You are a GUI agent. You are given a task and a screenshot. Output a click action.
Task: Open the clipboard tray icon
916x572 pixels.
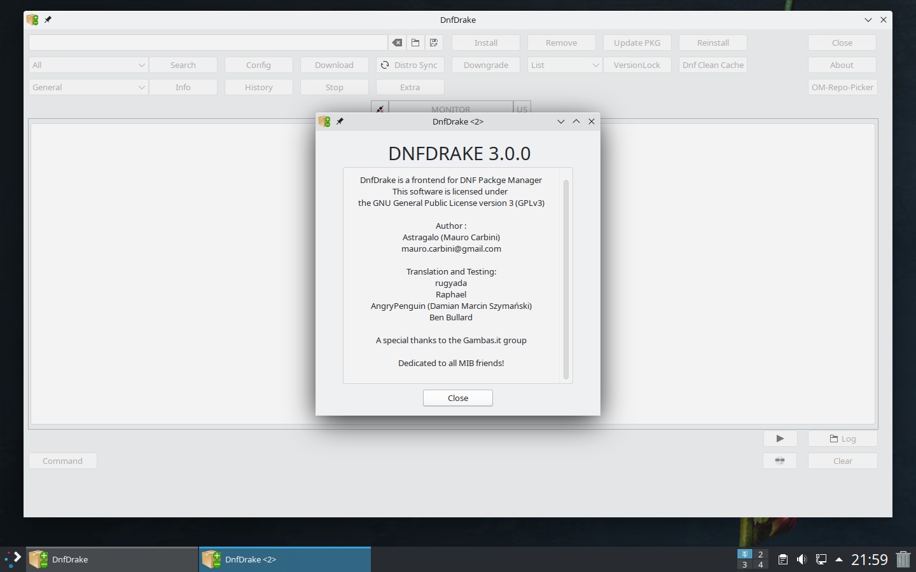point(783,559)
